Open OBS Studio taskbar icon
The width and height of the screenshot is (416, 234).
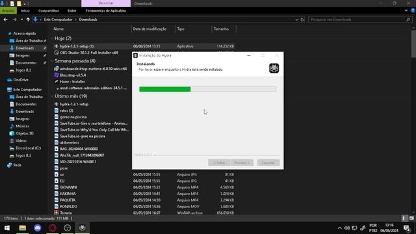[68, 227]
